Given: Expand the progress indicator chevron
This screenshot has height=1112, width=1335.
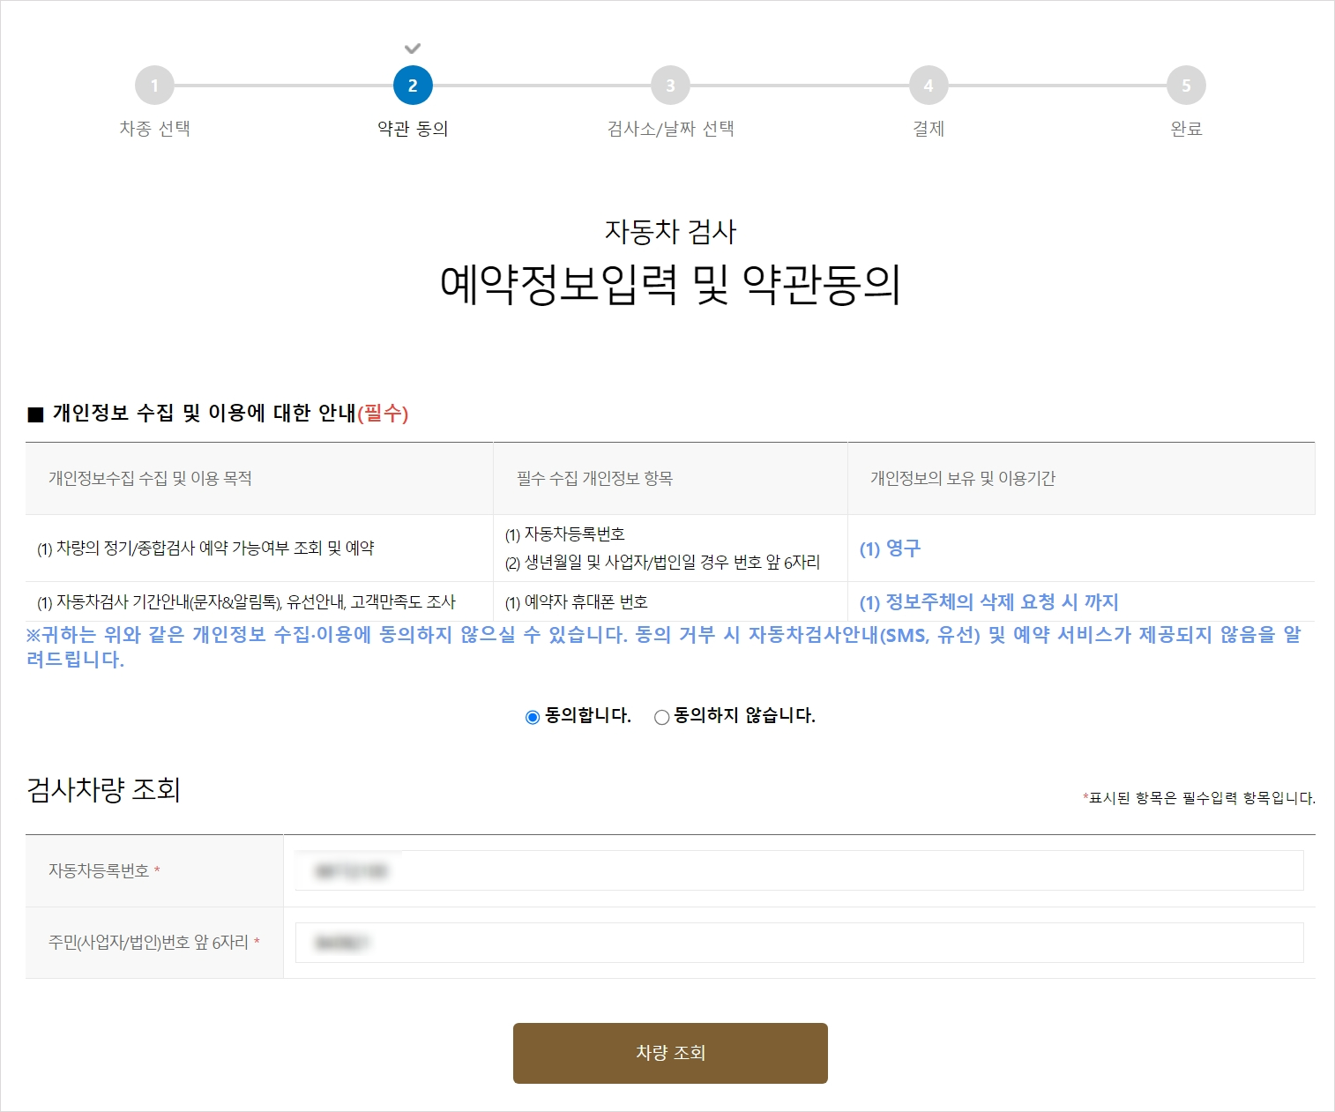Looking at the screenshot, I should 411,49.
